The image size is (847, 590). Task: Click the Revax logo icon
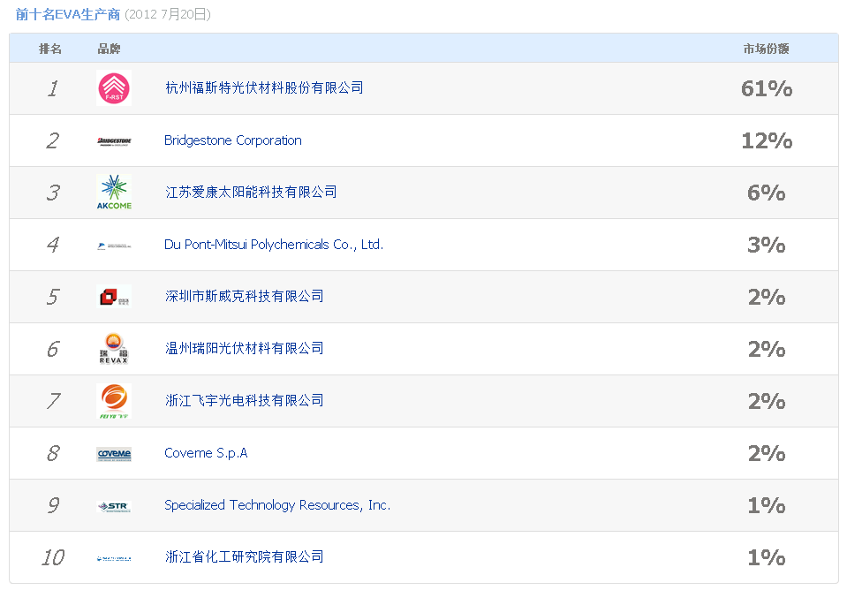coord(113,349)
